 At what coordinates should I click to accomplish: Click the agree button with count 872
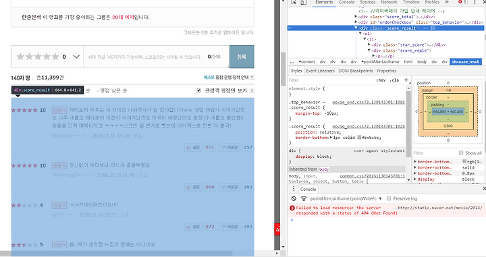click(193, 227)
